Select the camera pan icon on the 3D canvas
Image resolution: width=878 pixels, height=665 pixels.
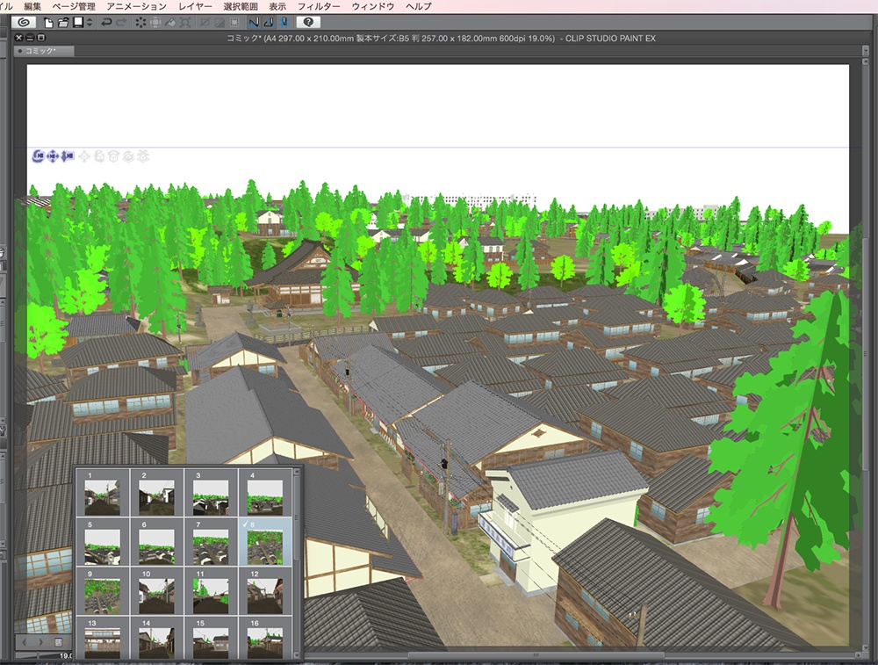click(x=54, y=156)
